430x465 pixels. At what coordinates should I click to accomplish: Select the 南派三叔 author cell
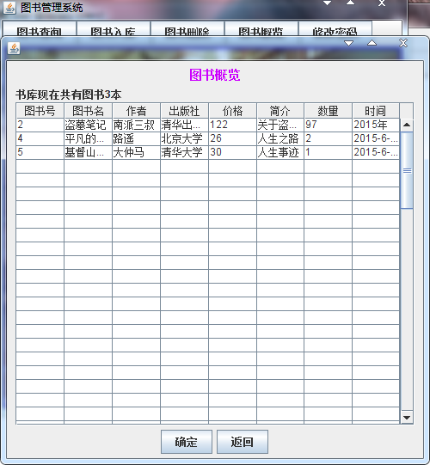click(136, 125)
